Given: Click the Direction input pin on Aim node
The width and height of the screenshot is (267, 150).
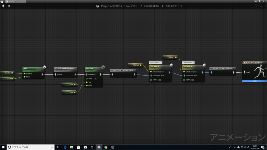Looking at the screenshot, I should [25, 74].
